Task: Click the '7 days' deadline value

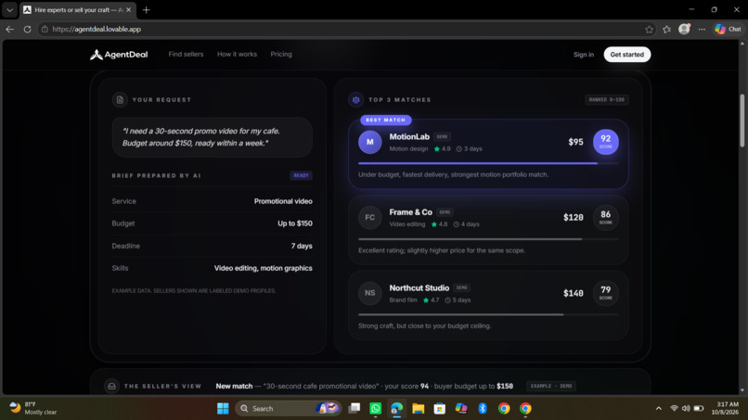Action: (x=302, y=246)
